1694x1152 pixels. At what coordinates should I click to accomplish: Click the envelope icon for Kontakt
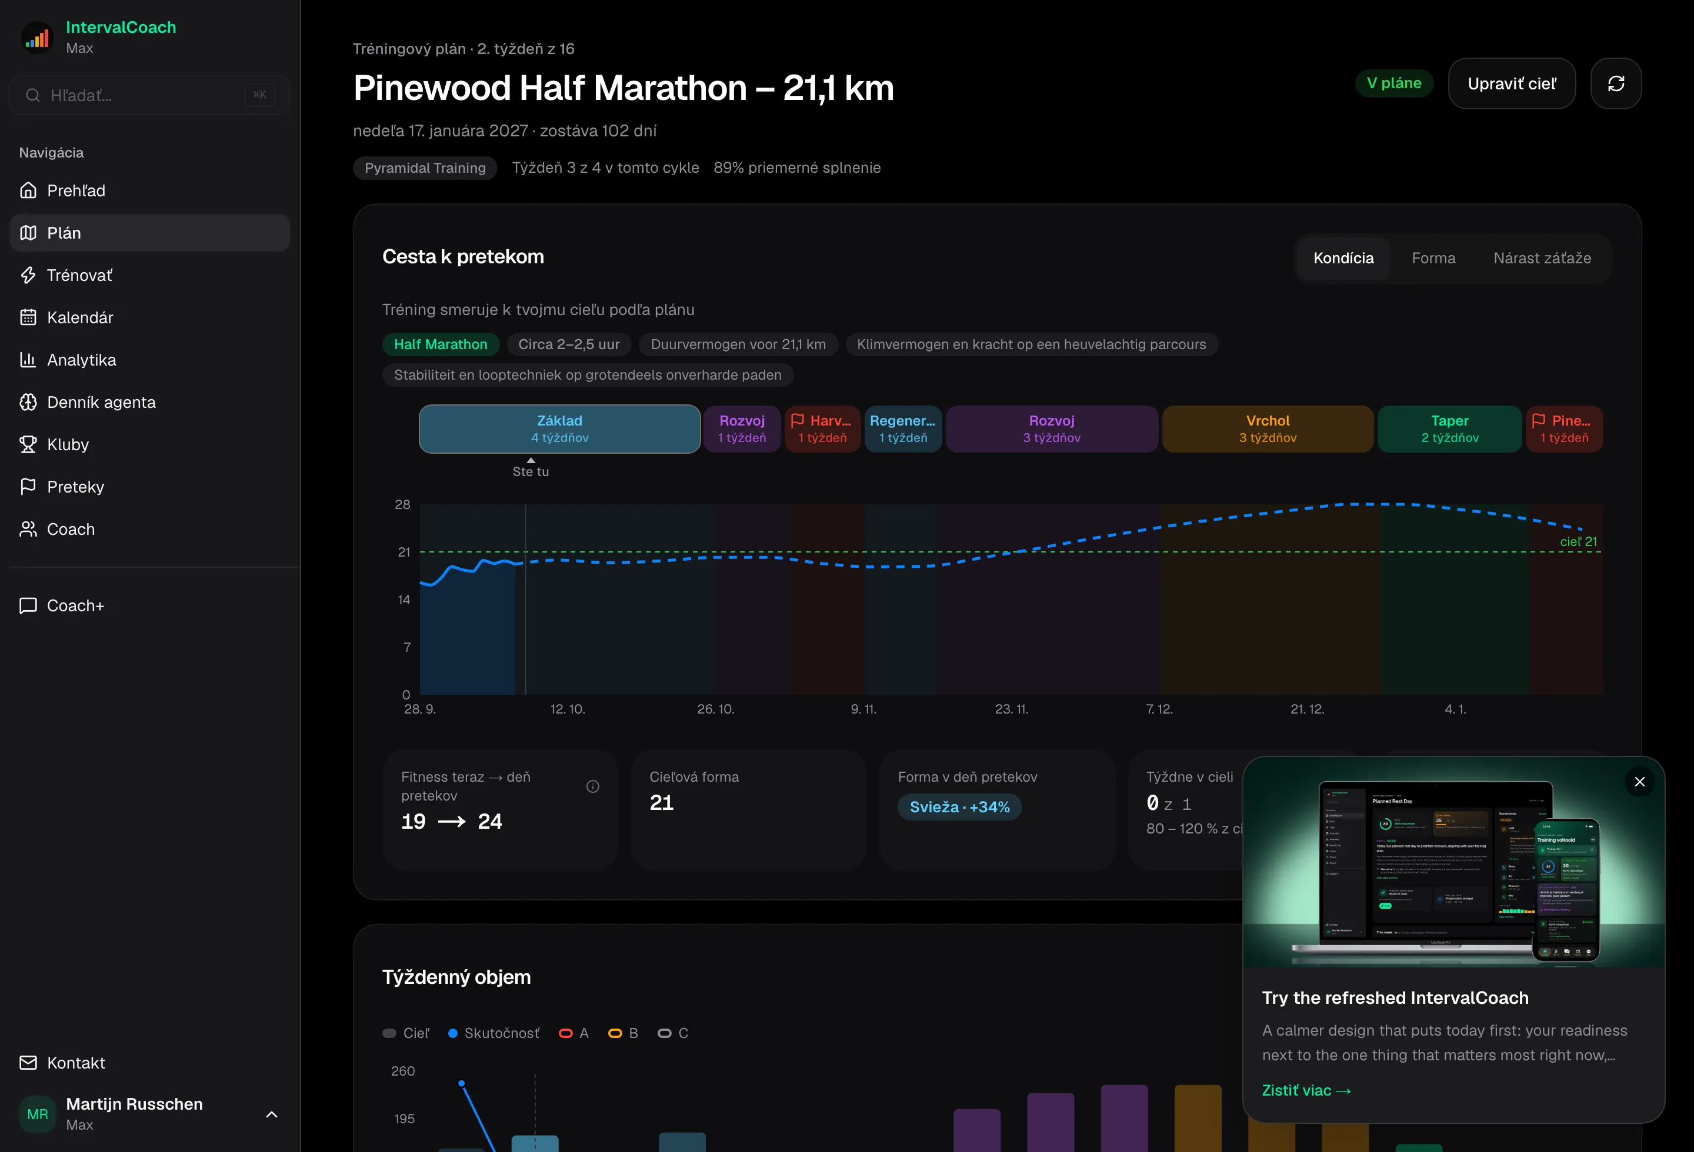pyautogui.click(x=28, y=1063)
